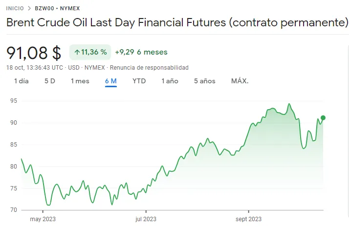Choose the 1 año time range
Viewport: 349px width, 227px height.
pyautogui.click(x=170, y=81)
